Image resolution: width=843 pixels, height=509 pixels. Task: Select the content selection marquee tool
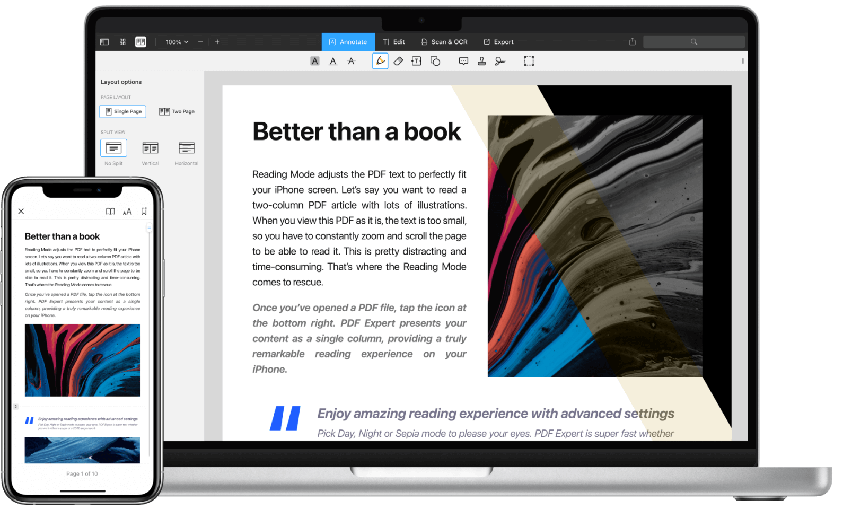pos(529,61)
